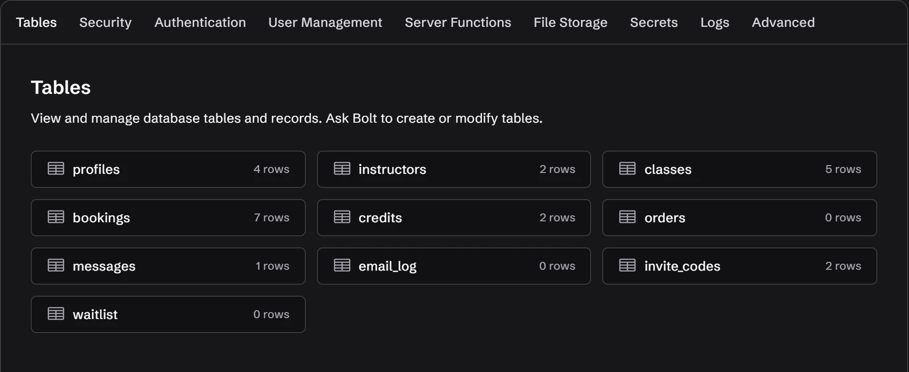Image resolution: width=909 pixels, height=372 pixels.
Task: Open the Security tab
Action: pos(105,23)
